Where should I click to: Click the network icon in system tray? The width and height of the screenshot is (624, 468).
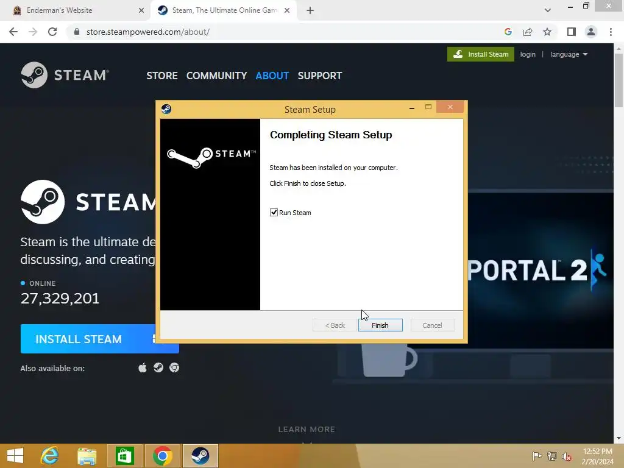click(x=552, y=456)
